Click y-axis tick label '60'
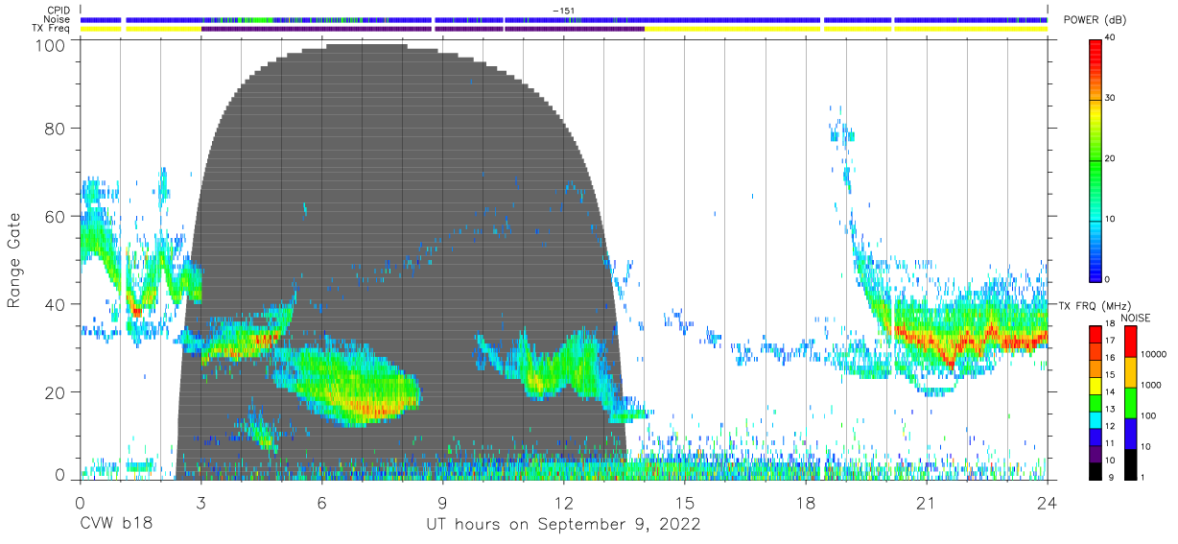1178x544 pixels. coord(55,216)
